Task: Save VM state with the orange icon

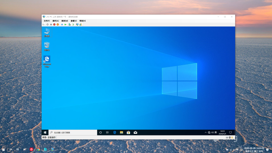Action: tap(58, 25)
